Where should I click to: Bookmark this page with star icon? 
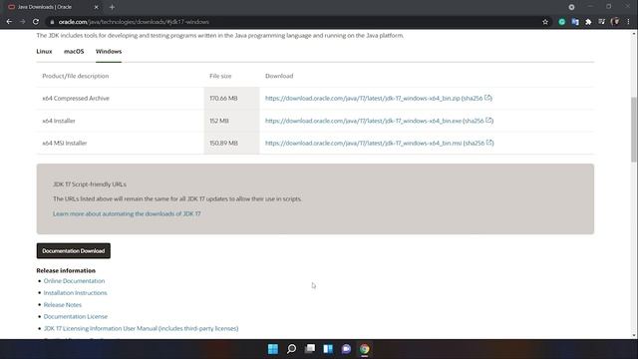coord(545,22)
